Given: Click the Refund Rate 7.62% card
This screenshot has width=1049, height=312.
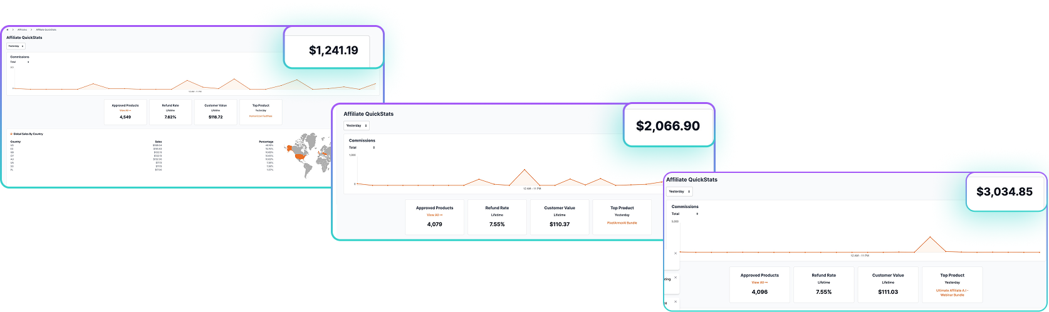Looking at the screenshot, I should point(170,112).
